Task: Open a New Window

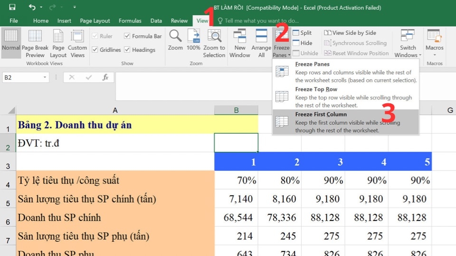Action: click(x=239, y=44)
